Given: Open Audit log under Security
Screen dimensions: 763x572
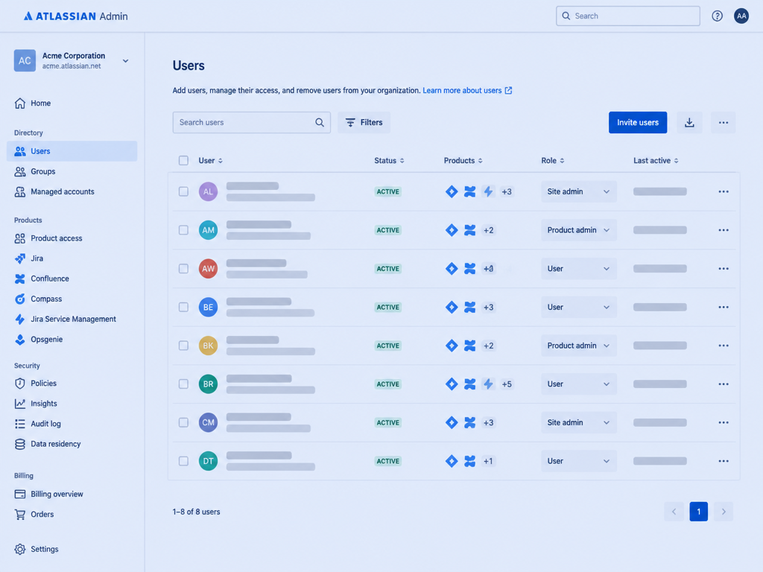Looking at the screenshot, I should pyautogui.click(x=72, y=424).
